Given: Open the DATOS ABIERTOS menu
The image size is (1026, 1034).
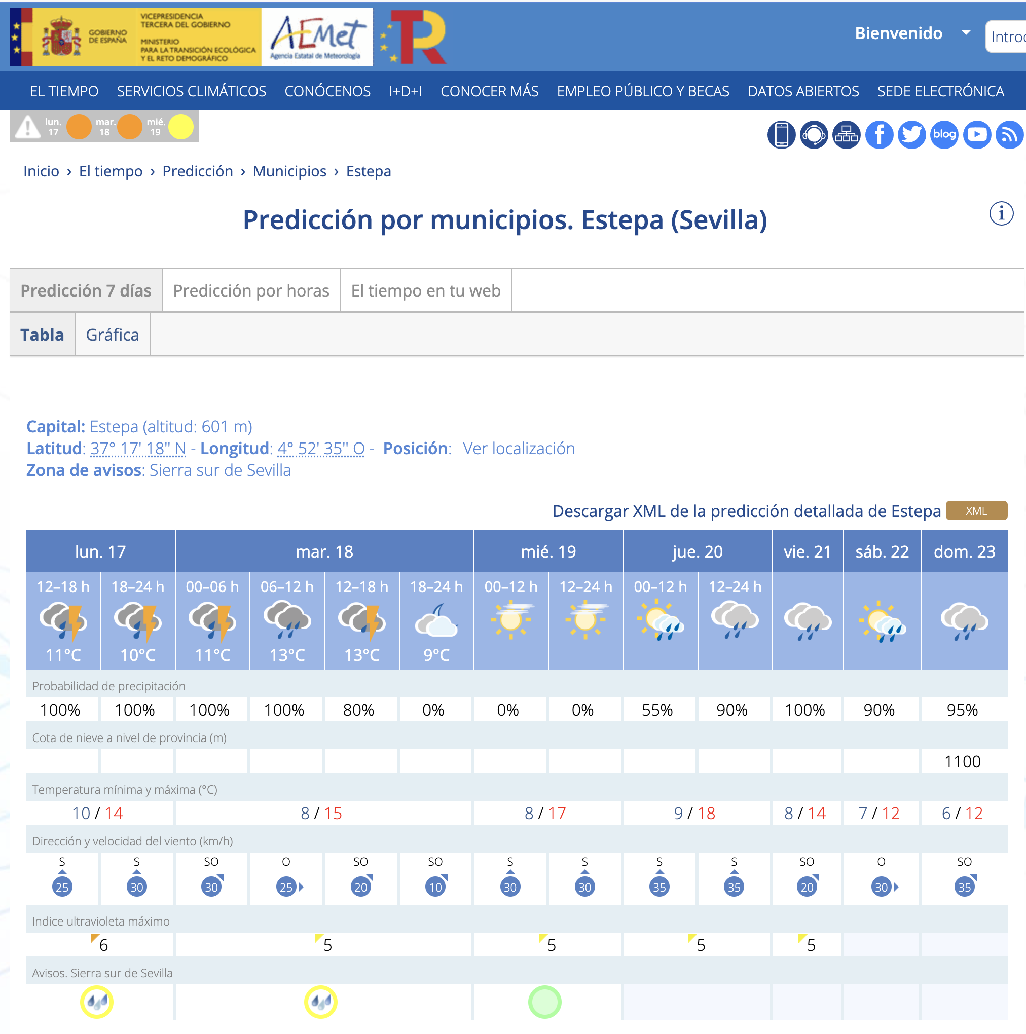Looking at the screenshot, I should (x=803, y=91).
